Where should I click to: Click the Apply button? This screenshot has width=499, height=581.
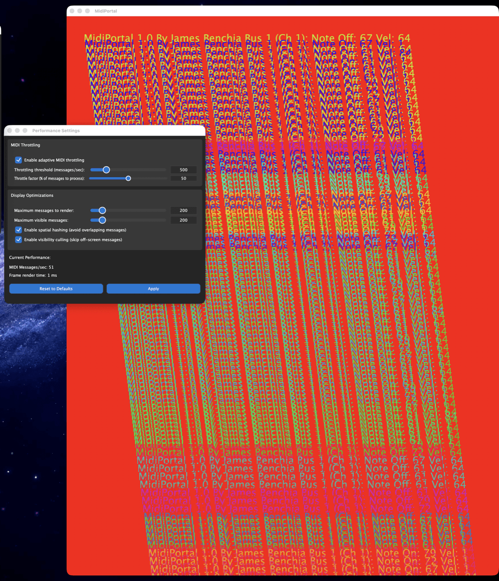[x=153, y=289]
